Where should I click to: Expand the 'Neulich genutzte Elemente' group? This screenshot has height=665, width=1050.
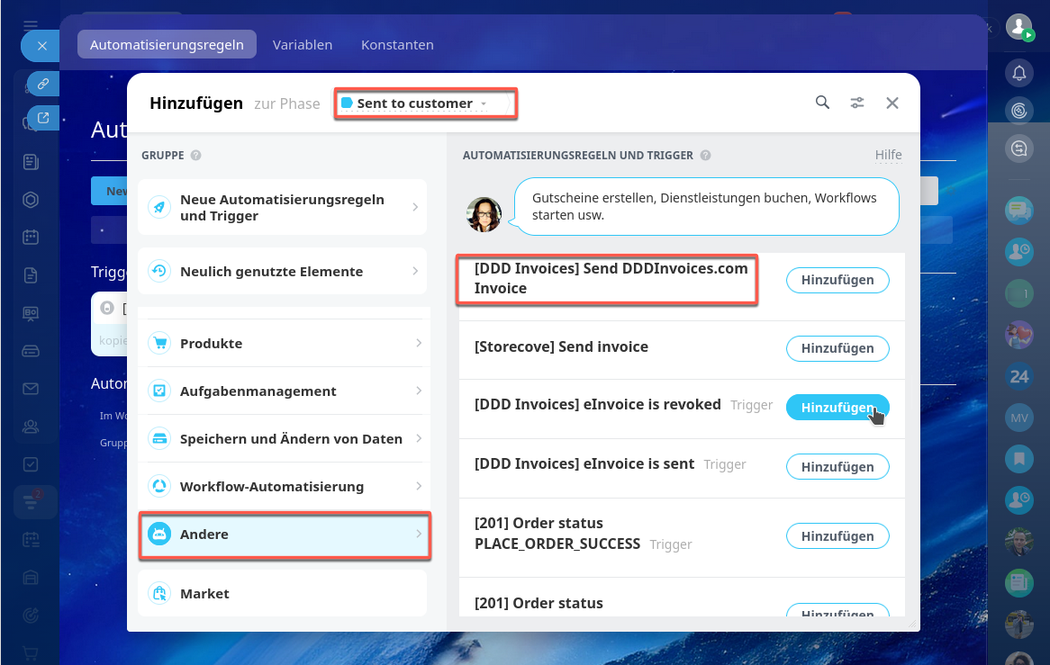pyautogui.click(x=282, y=271)
